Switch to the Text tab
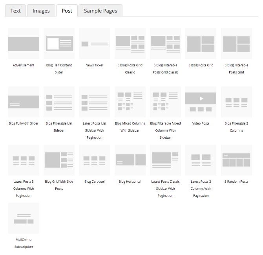This screenshot has width=263, height=255. (x=15, y=11)
